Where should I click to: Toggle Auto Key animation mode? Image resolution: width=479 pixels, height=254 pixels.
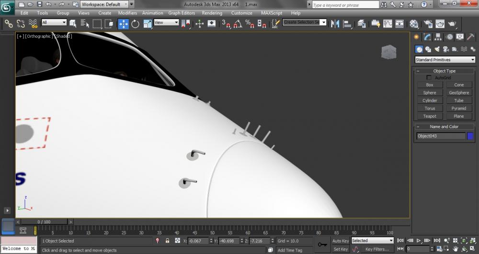341,241
